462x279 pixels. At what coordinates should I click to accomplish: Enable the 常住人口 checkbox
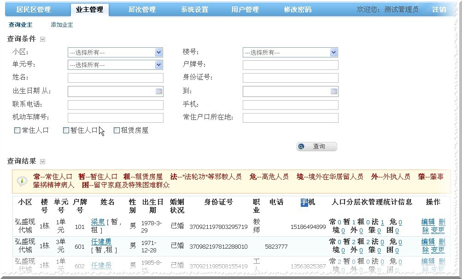pos(18,131)
